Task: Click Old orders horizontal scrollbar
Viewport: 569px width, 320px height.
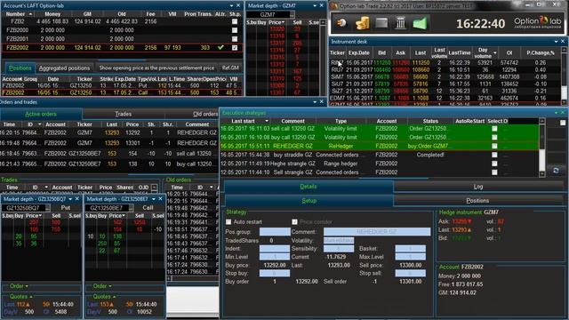Action: 192,278
